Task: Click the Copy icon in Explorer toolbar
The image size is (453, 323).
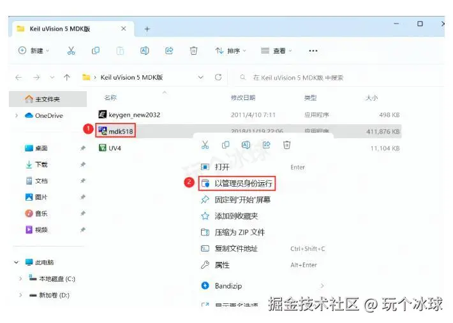Action: (x=95, y=51)
